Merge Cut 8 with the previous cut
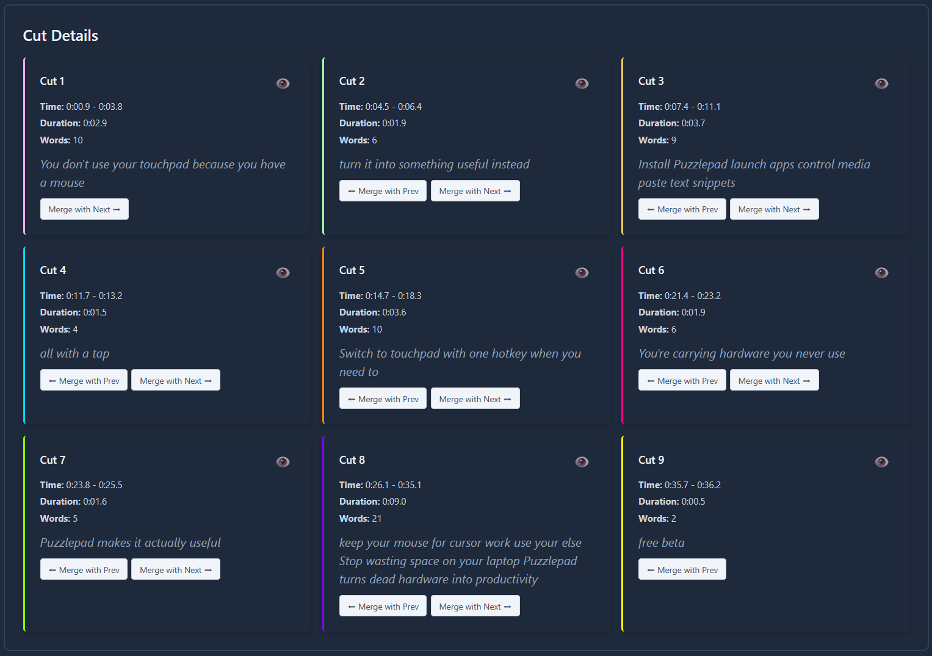This screenshot has width=932, height=656. pyautogui.click(x=383, y=605)
